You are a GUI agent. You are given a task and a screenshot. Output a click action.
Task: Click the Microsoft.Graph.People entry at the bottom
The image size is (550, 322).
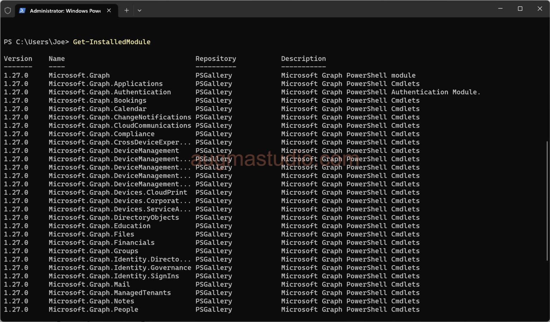pos(93,309)
